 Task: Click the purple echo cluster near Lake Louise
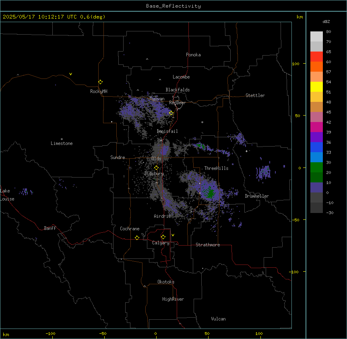(x=26, y=192)
